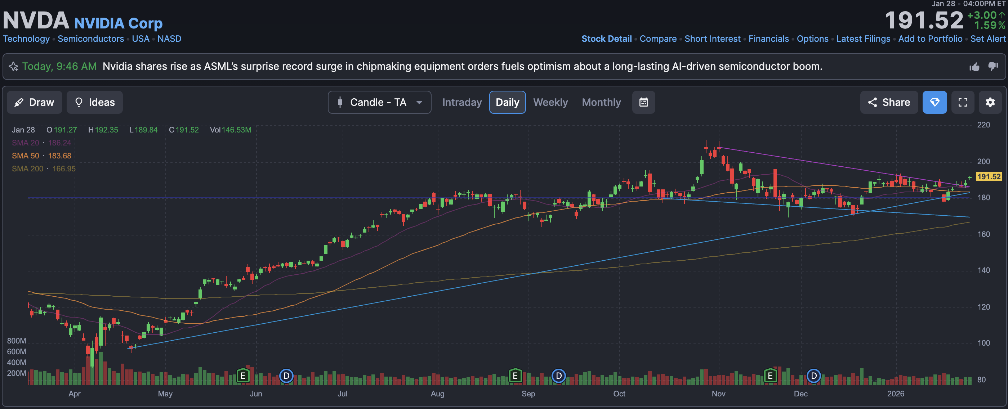
Task: Click the December dividend D marker
Action: [x=813, y=376]
